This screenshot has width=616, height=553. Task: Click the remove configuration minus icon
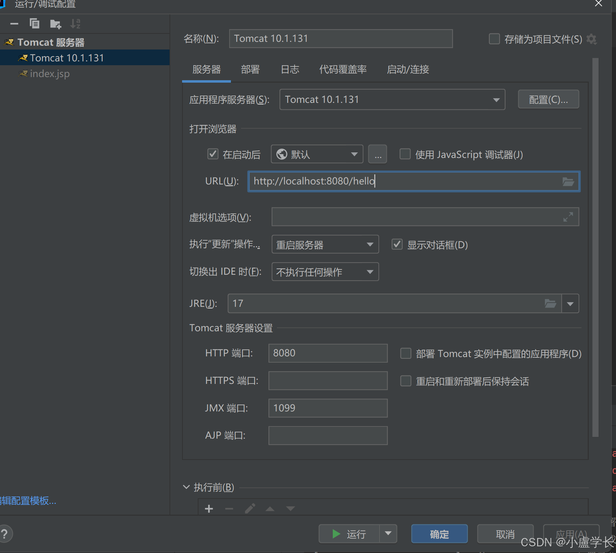14,24
